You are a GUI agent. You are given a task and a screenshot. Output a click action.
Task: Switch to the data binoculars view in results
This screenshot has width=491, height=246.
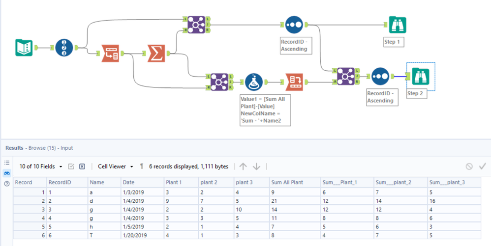coord(7,173)
